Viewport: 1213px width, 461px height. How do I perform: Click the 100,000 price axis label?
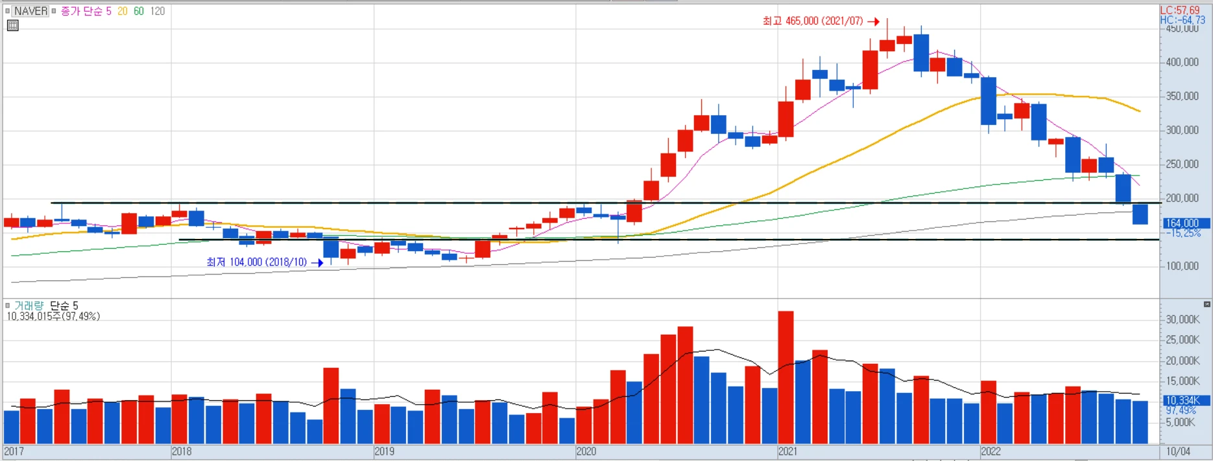[1182, 266]
